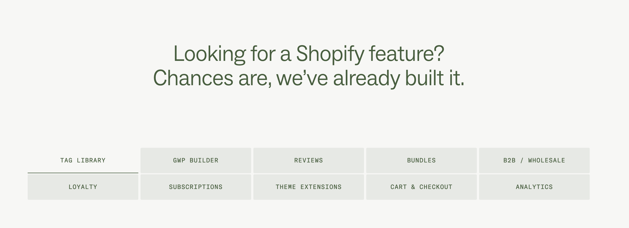
Task: Switch to the Subscriptions tab
Action: [196, 187]
